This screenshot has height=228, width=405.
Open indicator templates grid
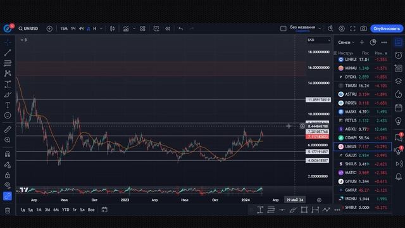142,28
